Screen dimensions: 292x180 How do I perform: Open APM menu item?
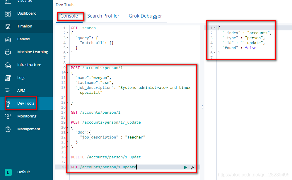click(x=21, y=91)
